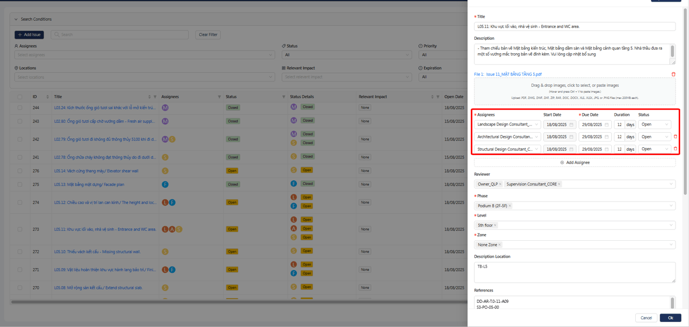Expand the Reviewer dropdown list

point(671,184)
